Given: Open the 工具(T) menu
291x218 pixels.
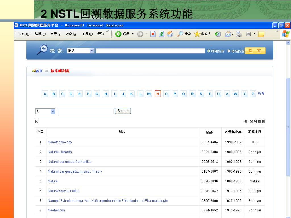Looking at the screenshot, I should tap(88, 34).
